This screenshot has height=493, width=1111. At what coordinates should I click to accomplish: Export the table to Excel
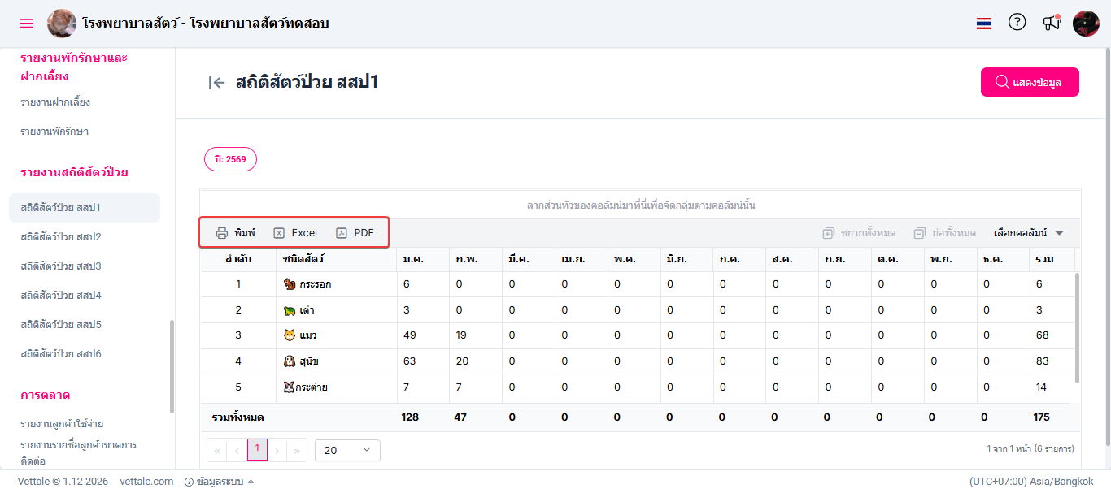click(295, 233)
